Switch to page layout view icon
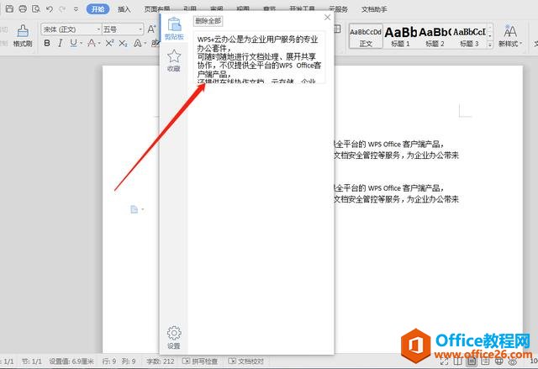This screenshot has width=538, height=369. coord(471,361)
